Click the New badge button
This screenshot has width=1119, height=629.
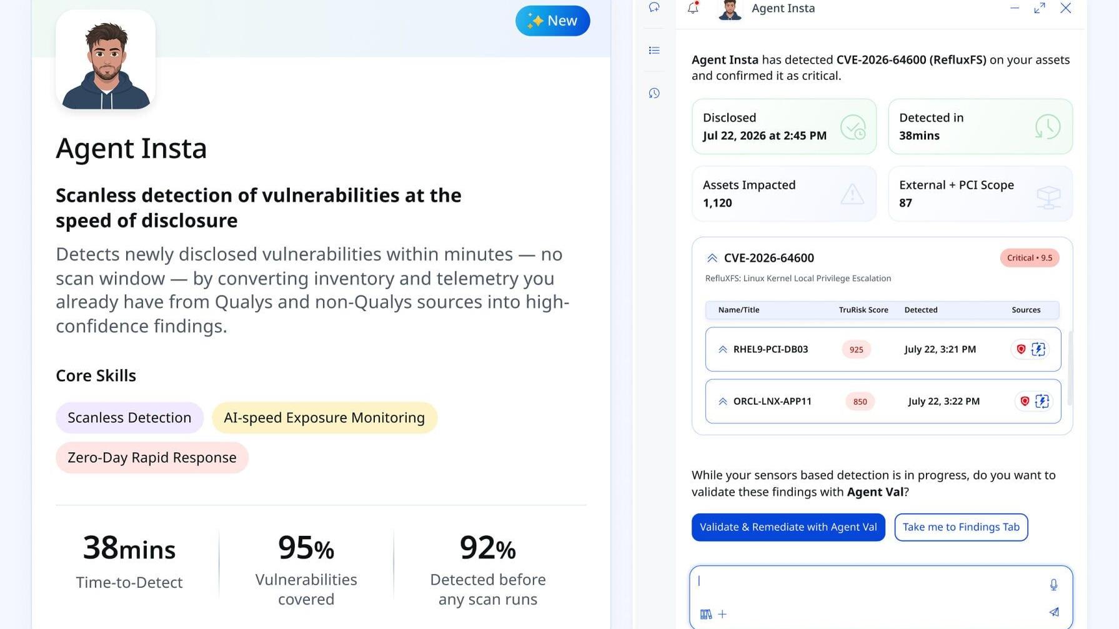553,21
